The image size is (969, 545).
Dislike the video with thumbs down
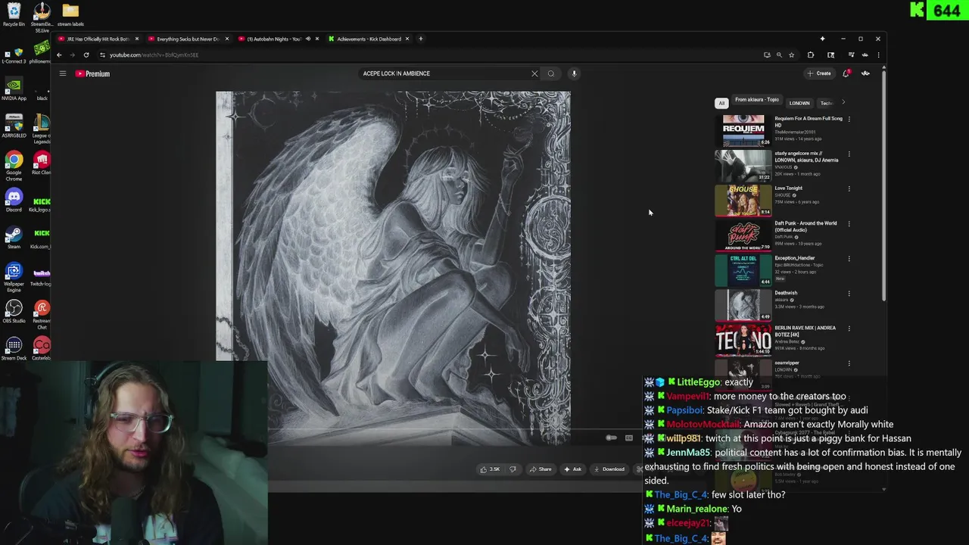[513, 469]
